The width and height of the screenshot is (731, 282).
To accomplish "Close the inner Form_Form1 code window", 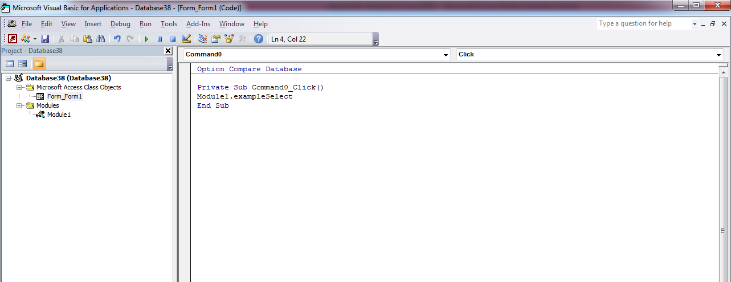I will (x=724, y=24).
